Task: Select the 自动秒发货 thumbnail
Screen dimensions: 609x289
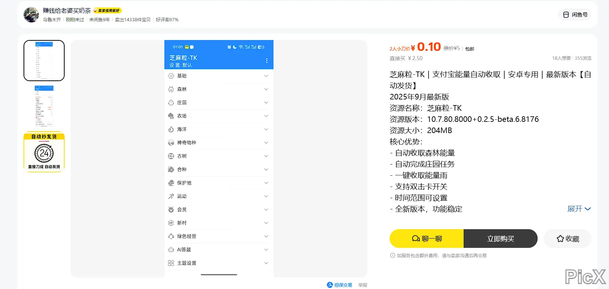Action: (x=44, y=152)
